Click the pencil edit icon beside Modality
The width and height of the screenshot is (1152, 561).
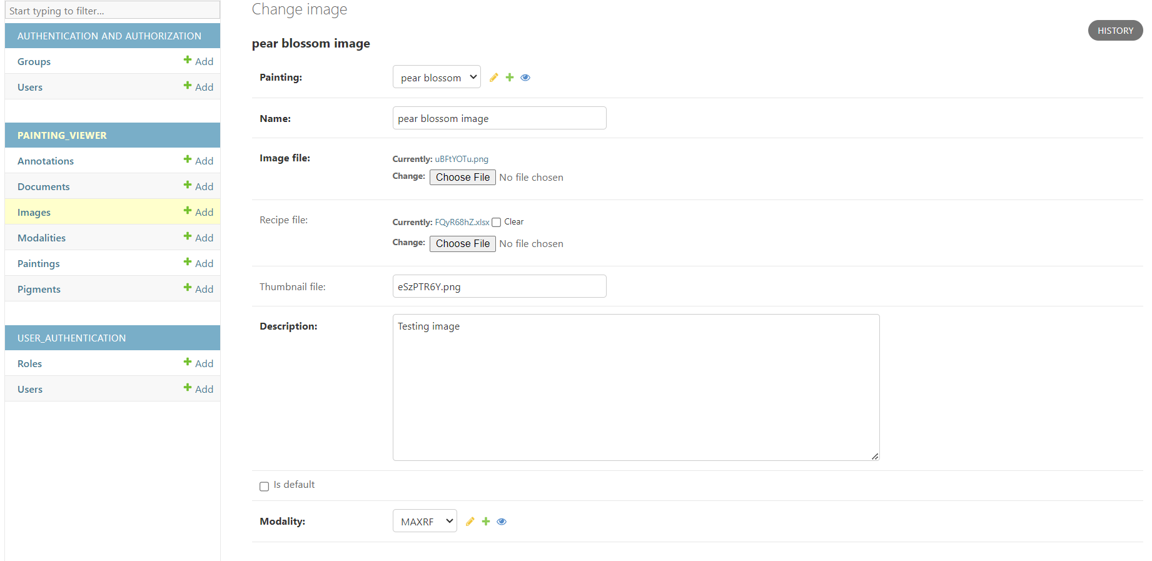point(470,522)
